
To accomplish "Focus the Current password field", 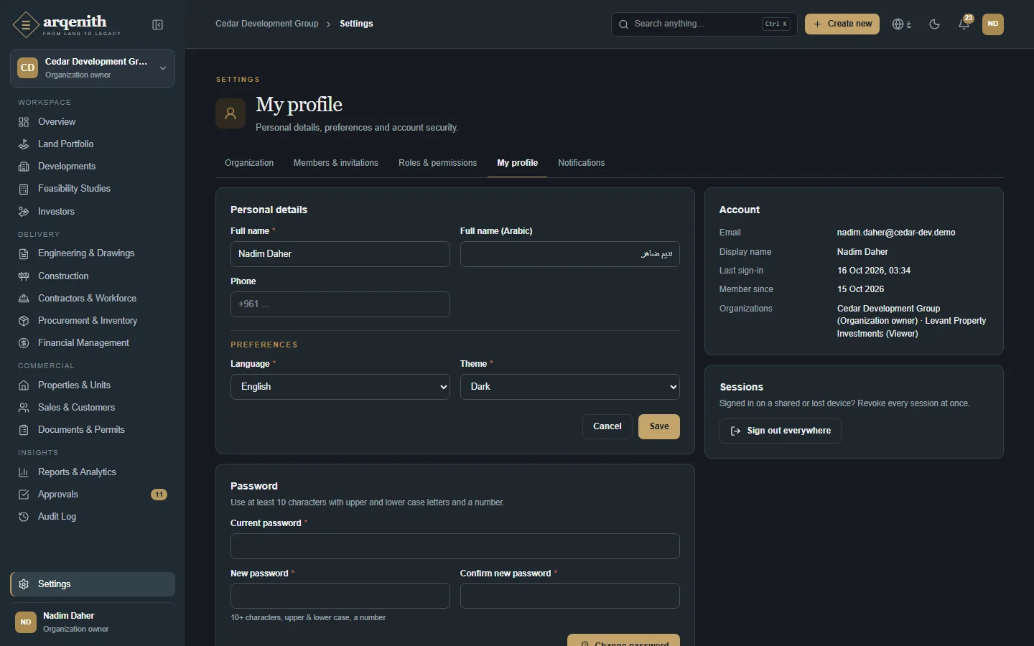I will click(x=455, y=546).
